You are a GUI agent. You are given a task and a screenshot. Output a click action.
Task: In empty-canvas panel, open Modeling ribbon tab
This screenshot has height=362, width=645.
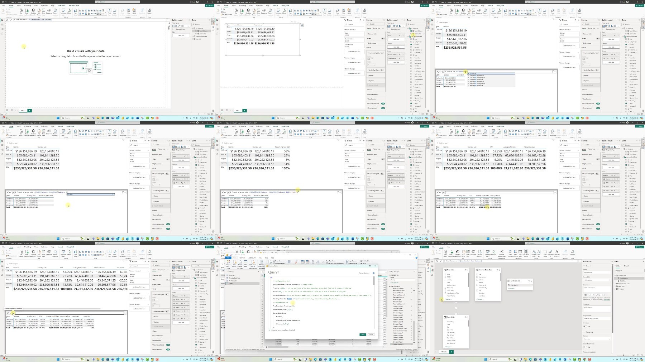28,6
